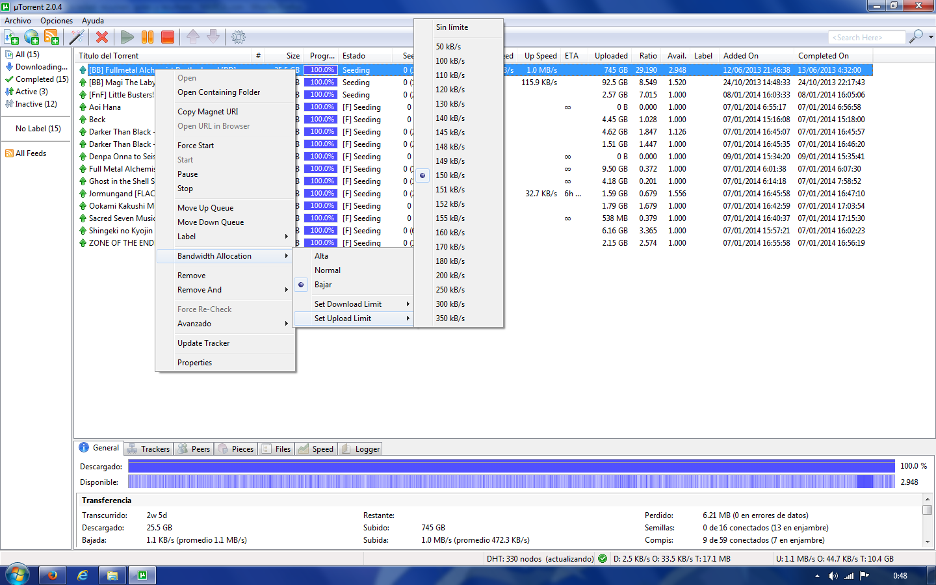Click the Add RSS Feed toolbar icon

[x=51, y=37]
